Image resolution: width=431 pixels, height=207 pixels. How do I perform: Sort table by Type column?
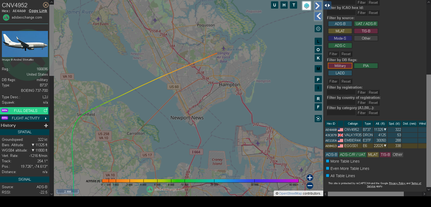point(367,124)
